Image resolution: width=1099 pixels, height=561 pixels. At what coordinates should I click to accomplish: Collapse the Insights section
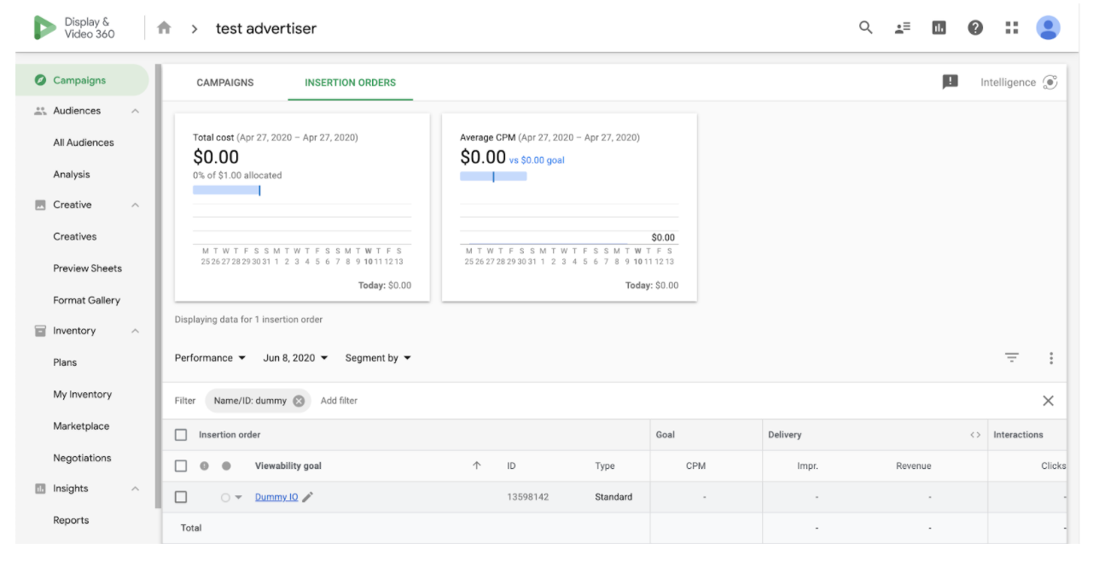click(x=135, y=489)
